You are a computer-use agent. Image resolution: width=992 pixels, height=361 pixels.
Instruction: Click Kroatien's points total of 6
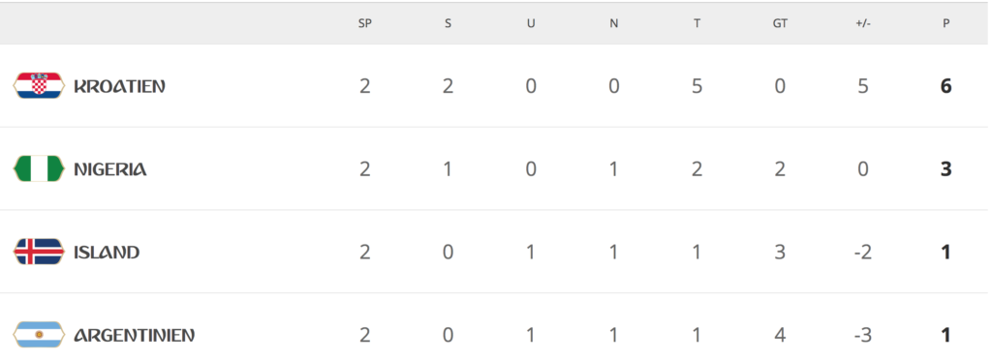point(945,86)
